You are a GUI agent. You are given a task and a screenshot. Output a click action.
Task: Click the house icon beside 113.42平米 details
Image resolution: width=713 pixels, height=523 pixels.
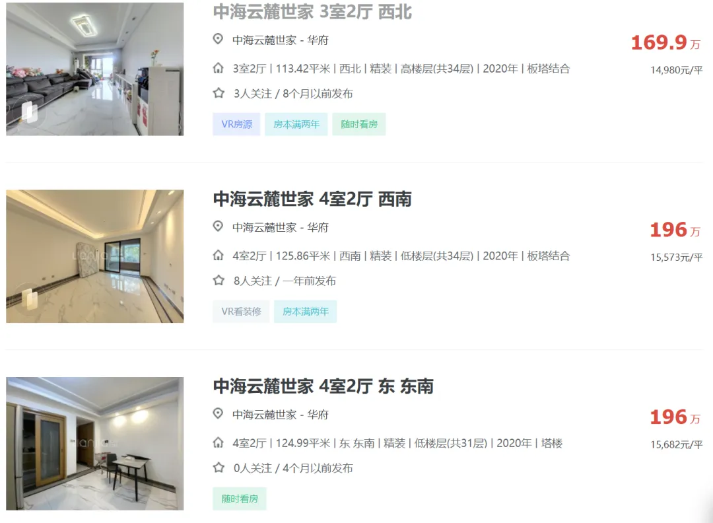pyautogui.click(x=219, y=68)
